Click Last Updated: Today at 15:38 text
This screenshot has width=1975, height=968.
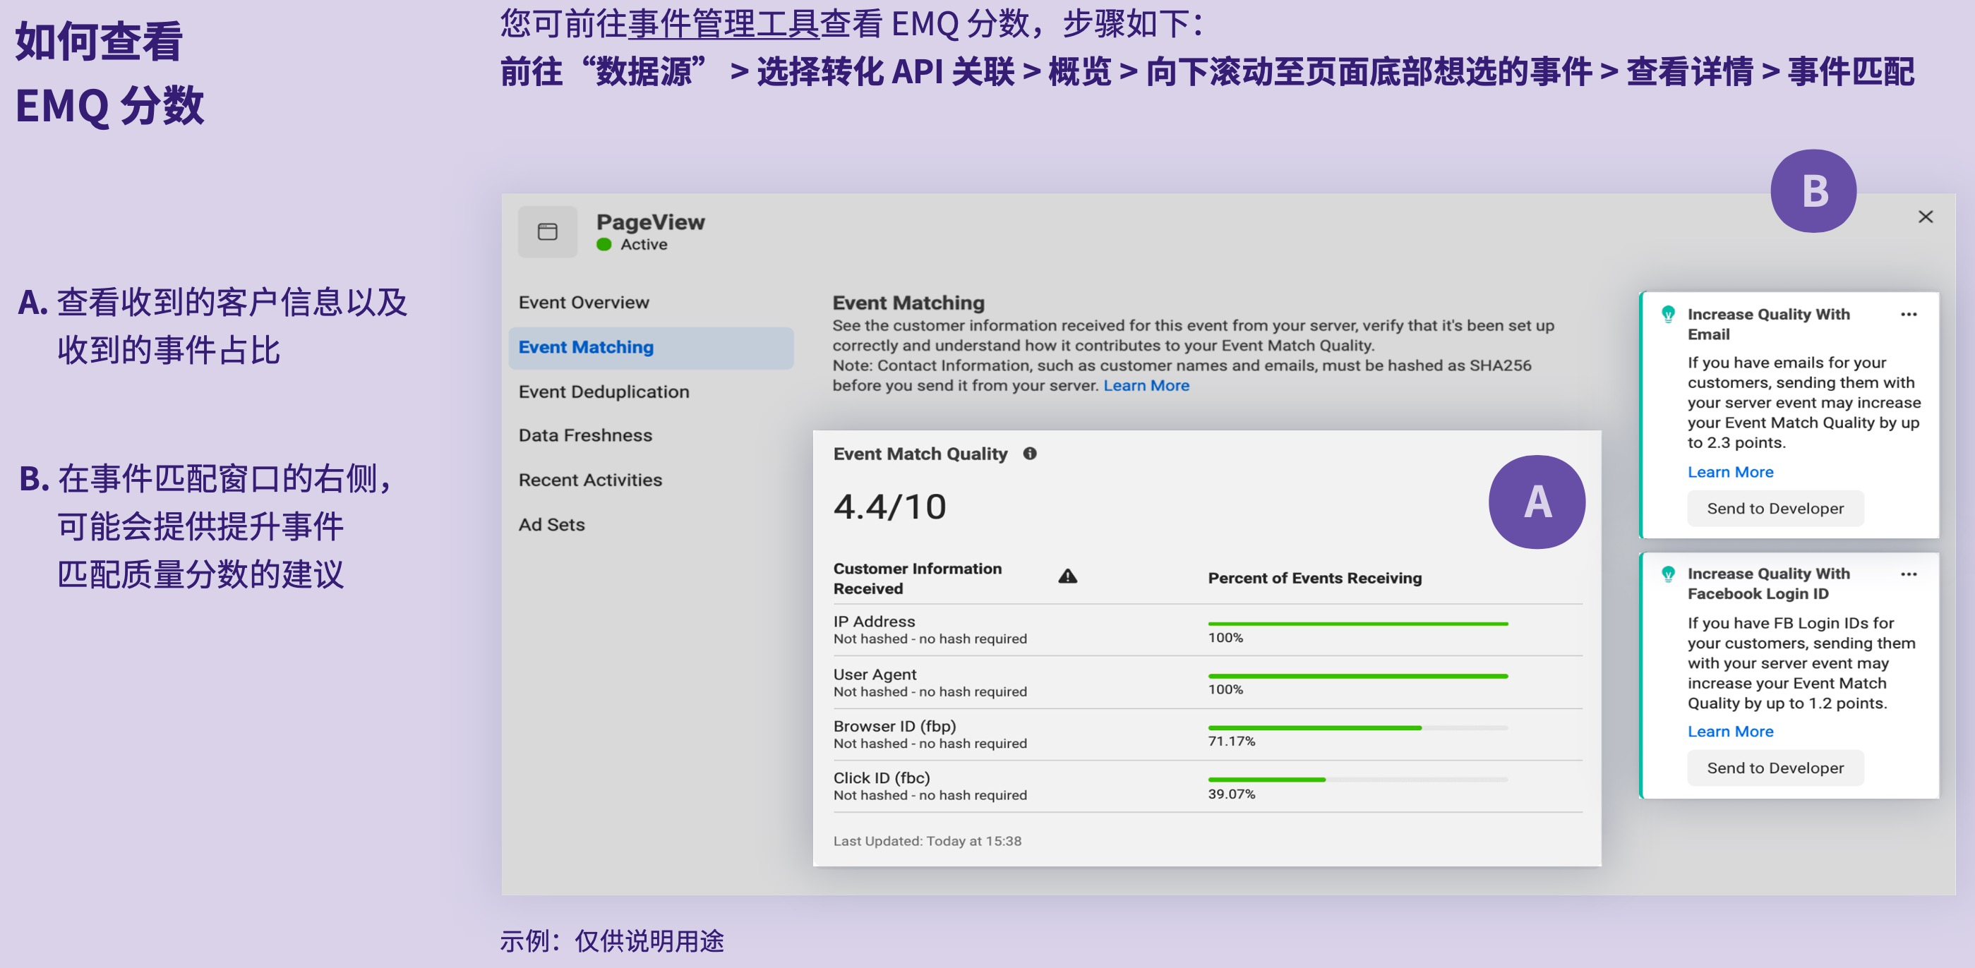click(926, 841)
